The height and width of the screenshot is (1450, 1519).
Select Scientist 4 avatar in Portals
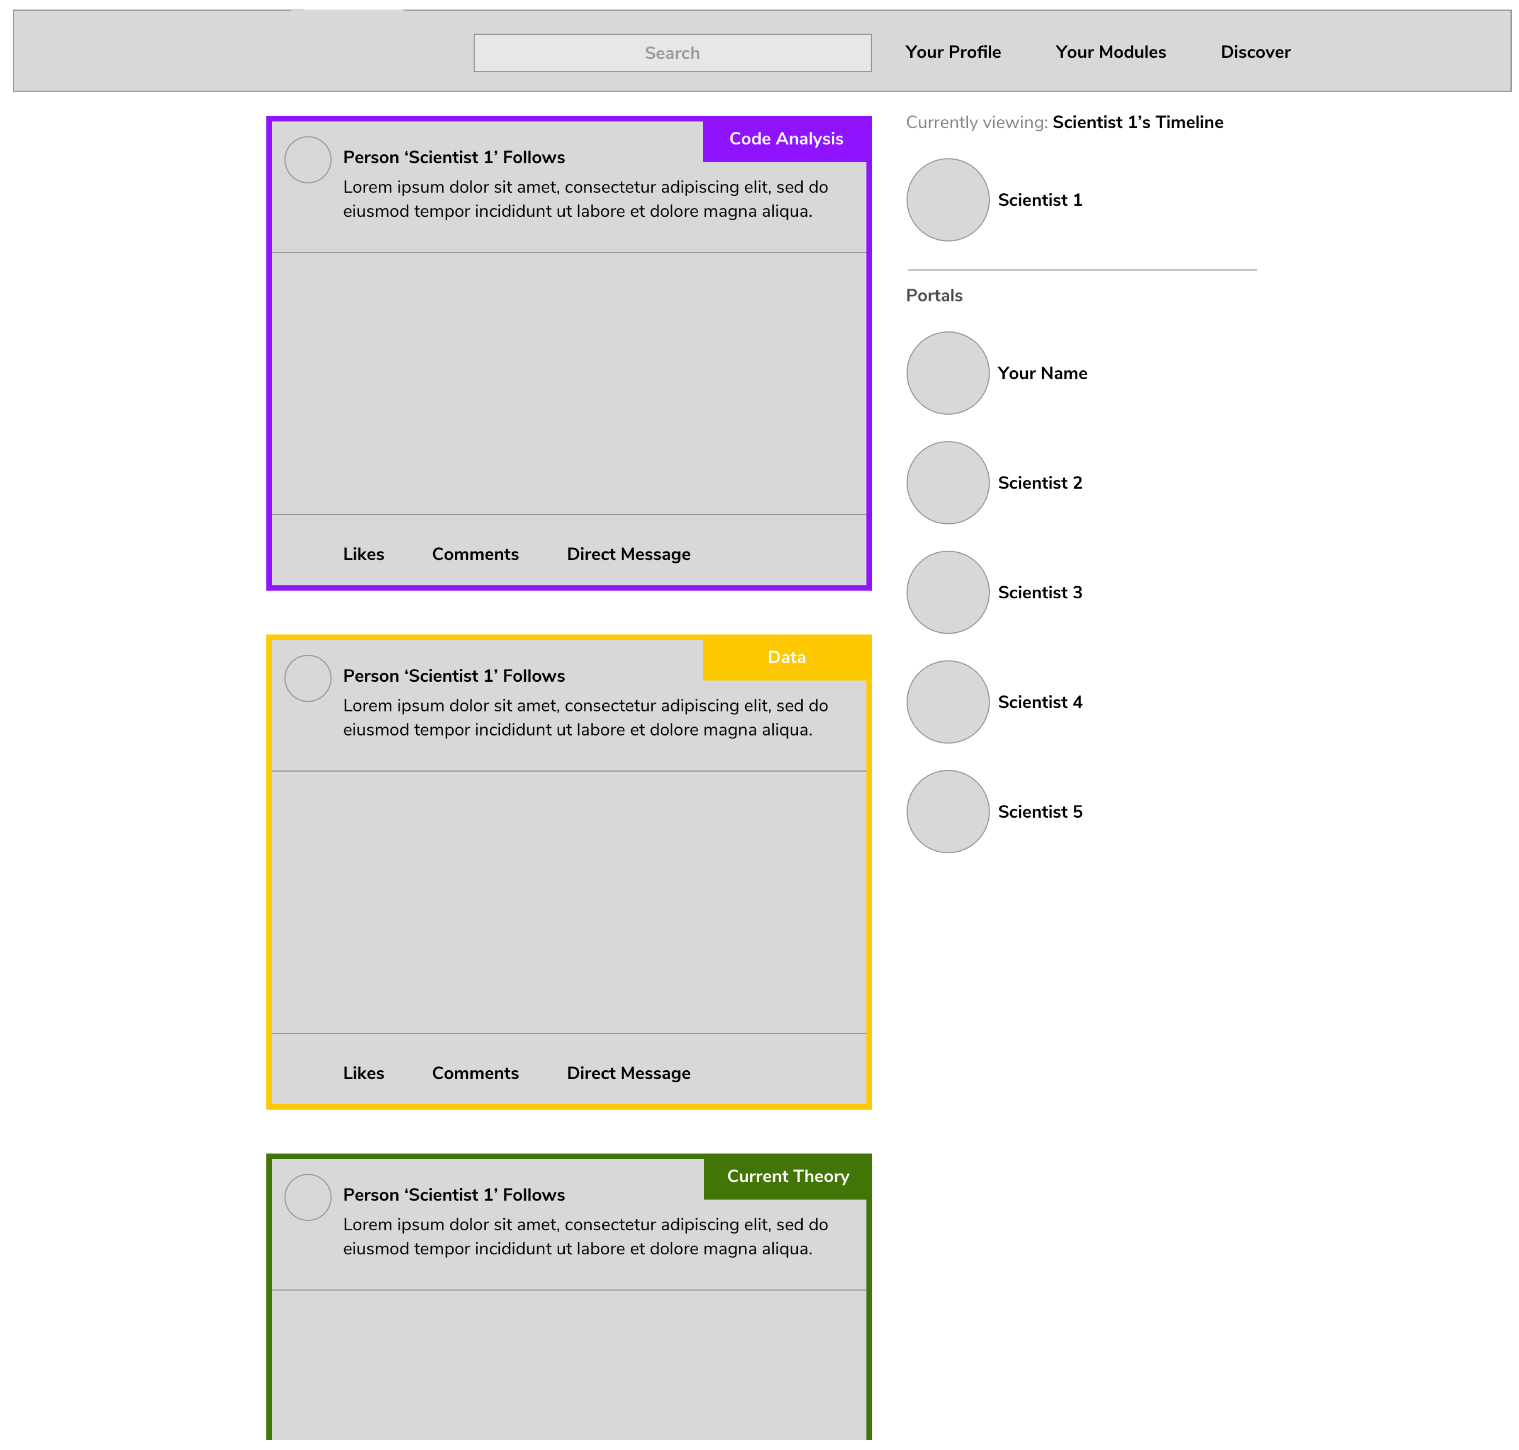pos(947,702)
